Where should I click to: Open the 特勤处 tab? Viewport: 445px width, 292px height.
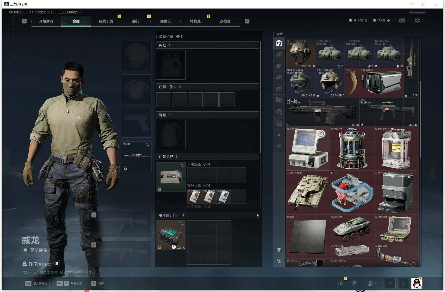tap(195, 21)
